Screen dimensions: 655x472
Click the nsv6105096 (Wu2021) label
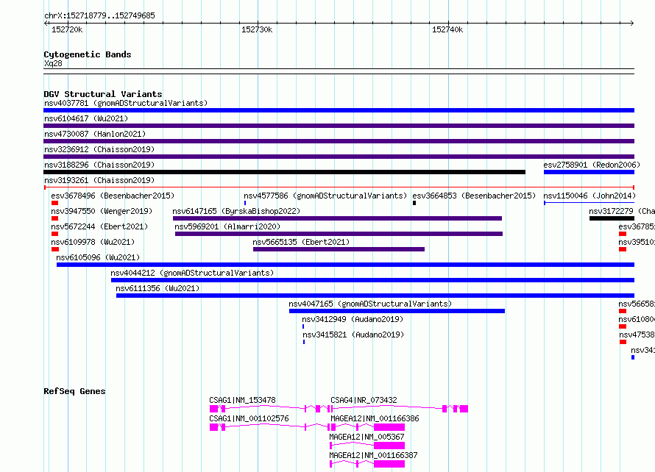[98, 257]
